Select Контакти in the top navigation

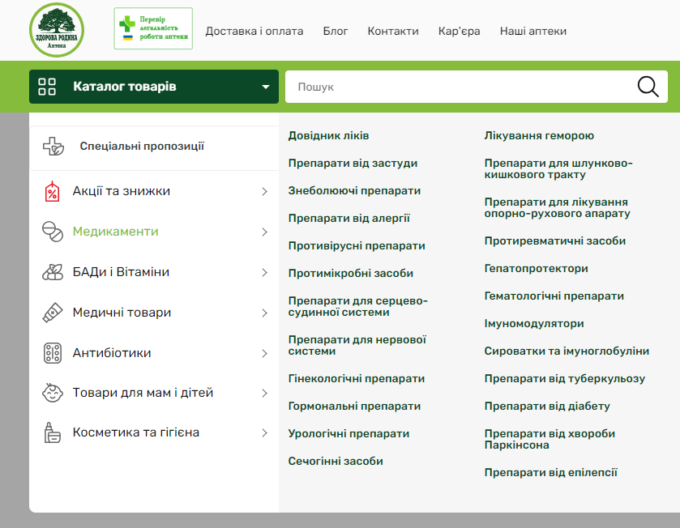pyautogui.click(x=393, y=31)
